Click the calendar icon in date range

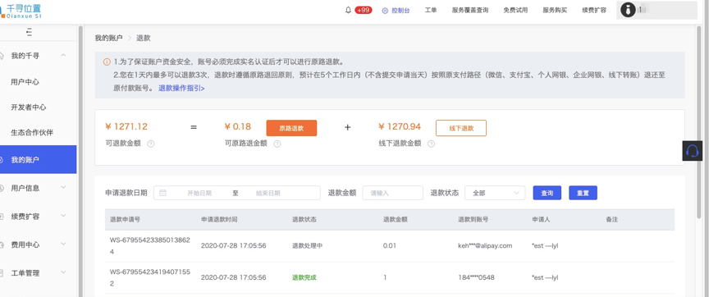[162, 193]
